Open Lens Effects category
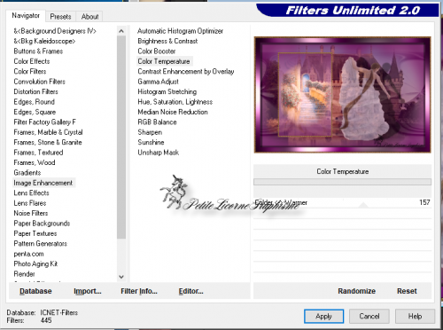Image resolution: width=443 pixels, height=330 pixels. (x=31, y=192)
